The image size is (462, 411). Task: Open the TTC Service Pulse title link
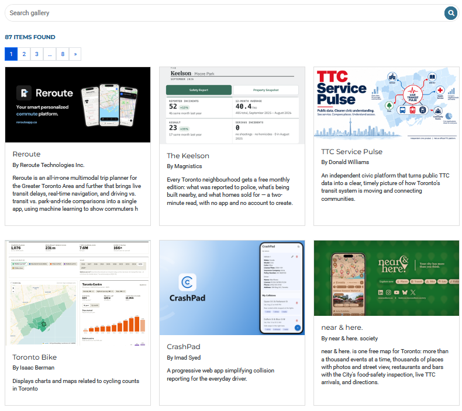click(x=352, y=152)
